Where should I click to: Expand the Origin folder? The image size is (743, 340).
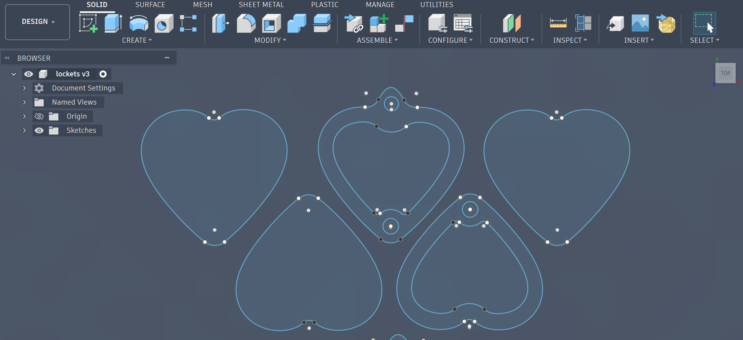24,116
